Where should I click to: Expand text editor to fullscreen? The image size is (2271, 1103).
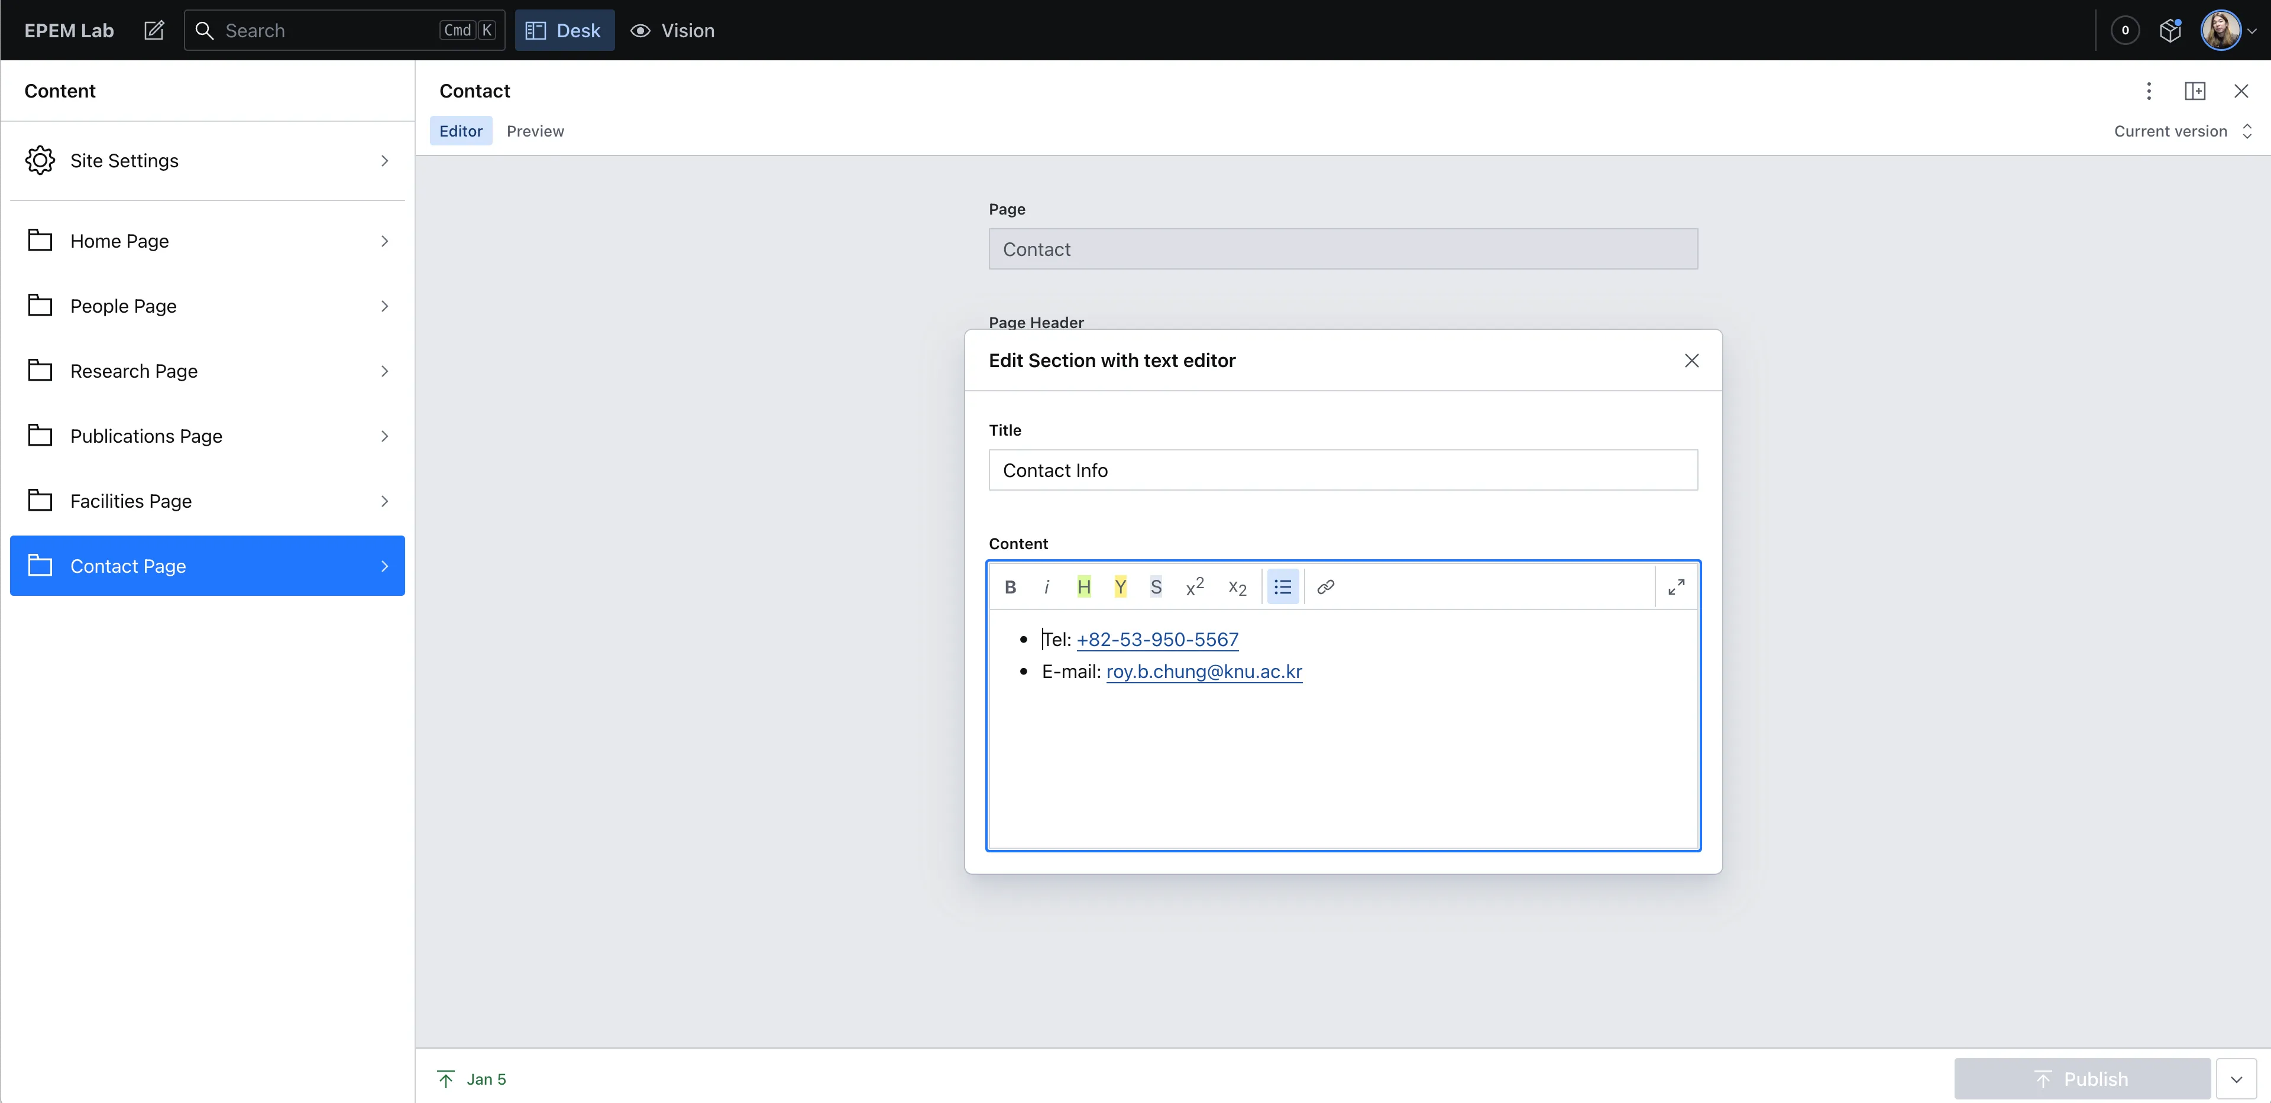point(1676,587)
